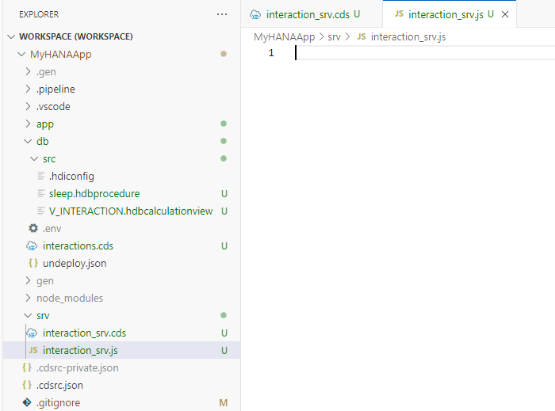Click srv in the breadcrumb path
Viewport: 555px width, 411px height.
(334, 36)
